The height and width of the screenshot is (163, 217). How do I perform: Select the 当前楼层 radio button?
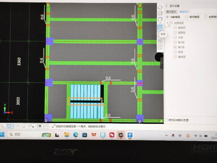coord(167,17)
